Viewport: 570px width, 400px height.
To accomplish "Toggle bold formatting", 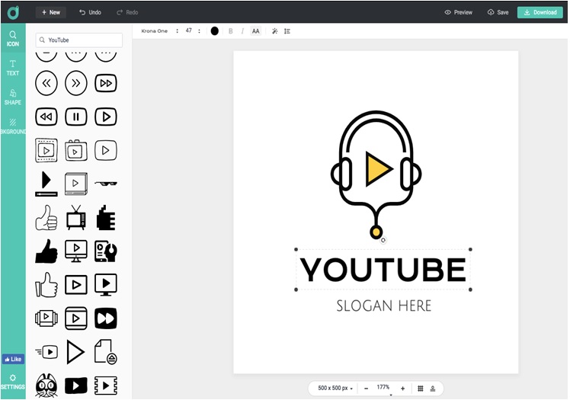I will 230,31.
